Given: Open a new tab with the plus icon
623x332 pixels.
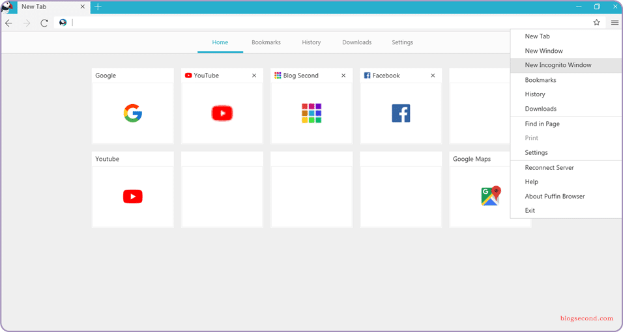Looking at the screenshot, I should pos(98,7).
